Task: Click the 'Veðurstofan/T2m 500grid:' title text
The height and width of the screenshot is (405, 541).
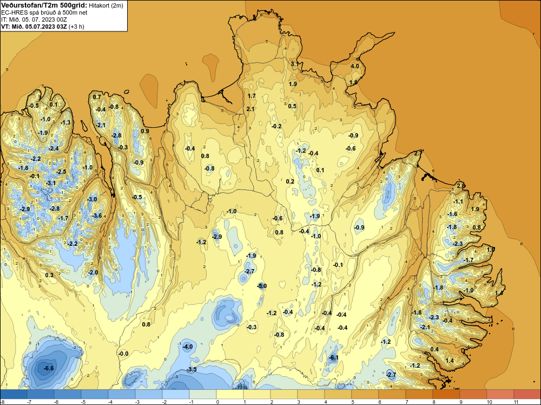Action: [x=44, y=5]
